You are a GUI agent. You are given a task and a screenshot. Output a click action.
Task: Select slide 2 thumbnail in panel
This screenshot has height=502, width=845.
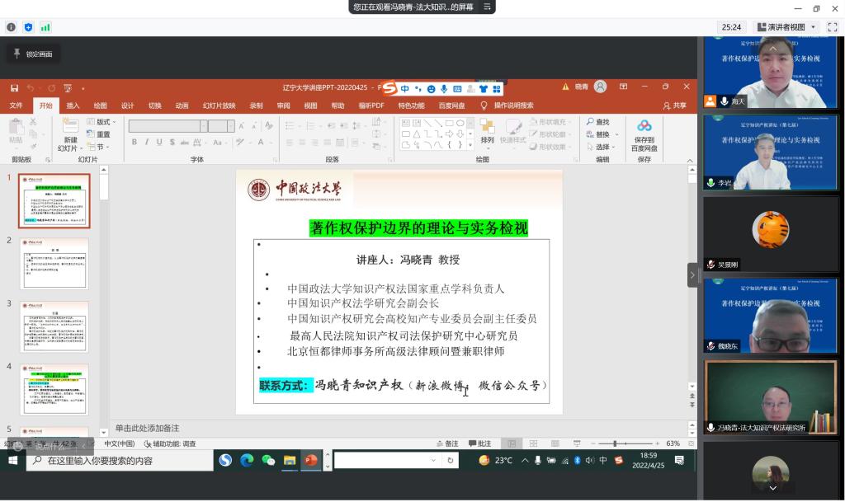[54, 264]
